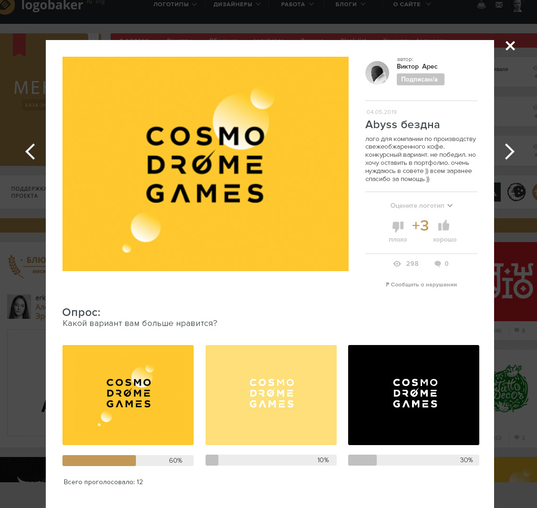Go to the next logo with right arrow

click(509, 152)
